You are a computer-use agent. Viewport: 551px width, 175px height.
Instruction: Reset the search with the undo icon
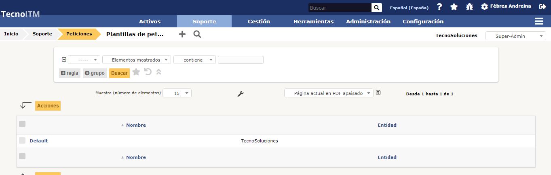(x=148, y=72)
